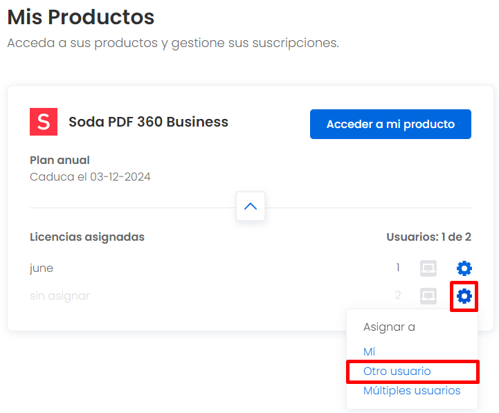Click the Caduca el 03-12-2024 expiry text
The image size is (499, 413).
click(90, 176)
